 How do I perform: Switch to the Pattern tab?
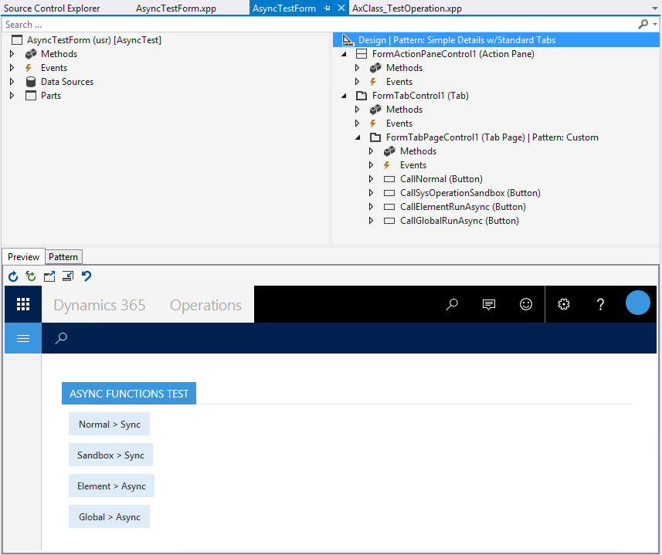(63, 257)
